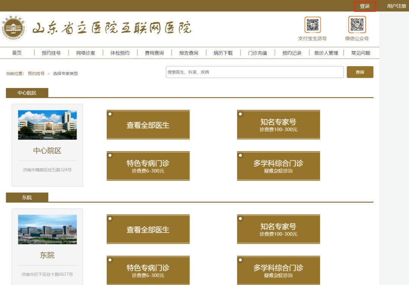Viewport: 409px width, 285px height.
Task: Click the 中心院区 building photo
Action: (47, 125)
